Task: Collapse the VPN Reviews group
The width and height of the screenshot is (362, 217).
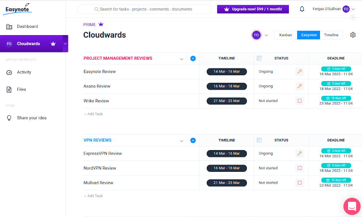Action: pos(181,141)
